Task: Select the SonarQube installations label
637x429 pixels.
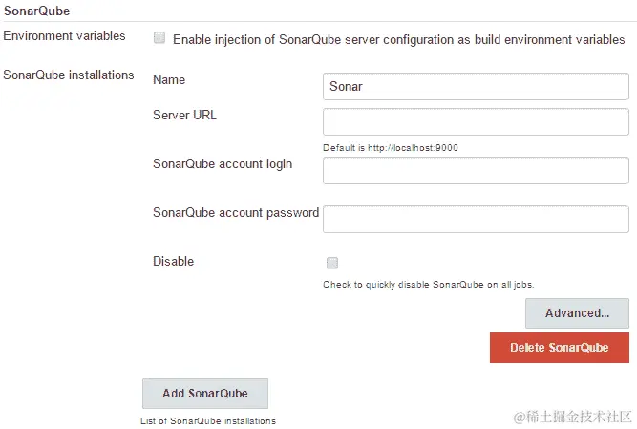Action: point(70,75)
